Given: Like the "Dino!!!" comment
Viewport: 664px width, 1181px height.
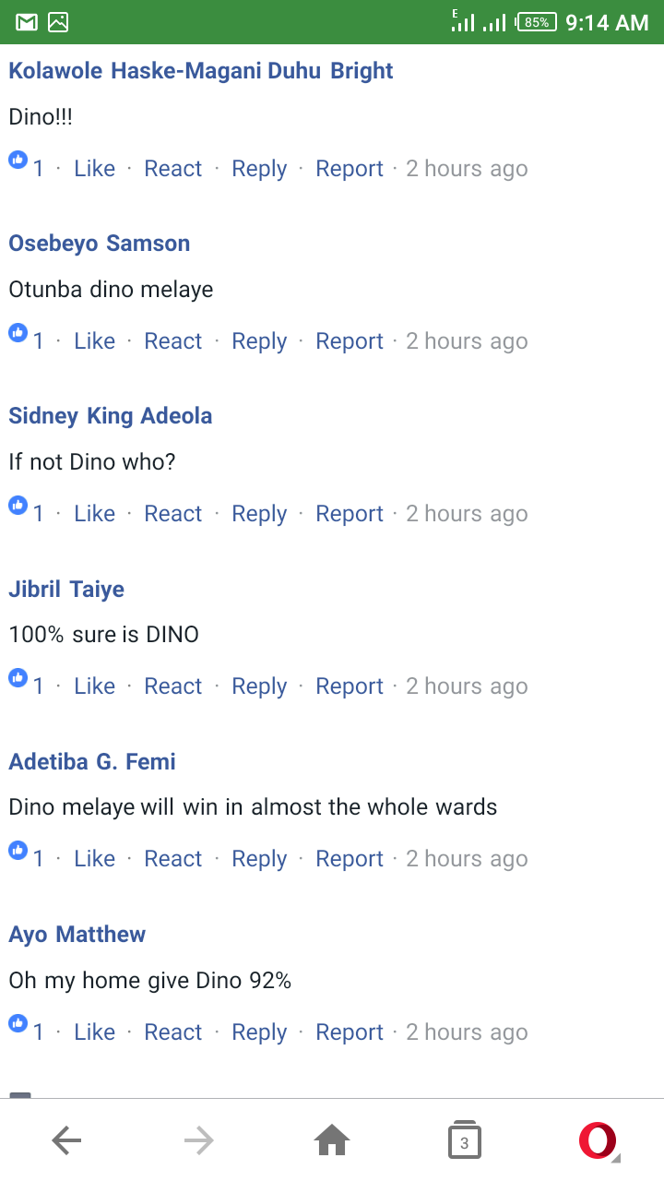Looking at the screenshot, I should coord(94,169).
